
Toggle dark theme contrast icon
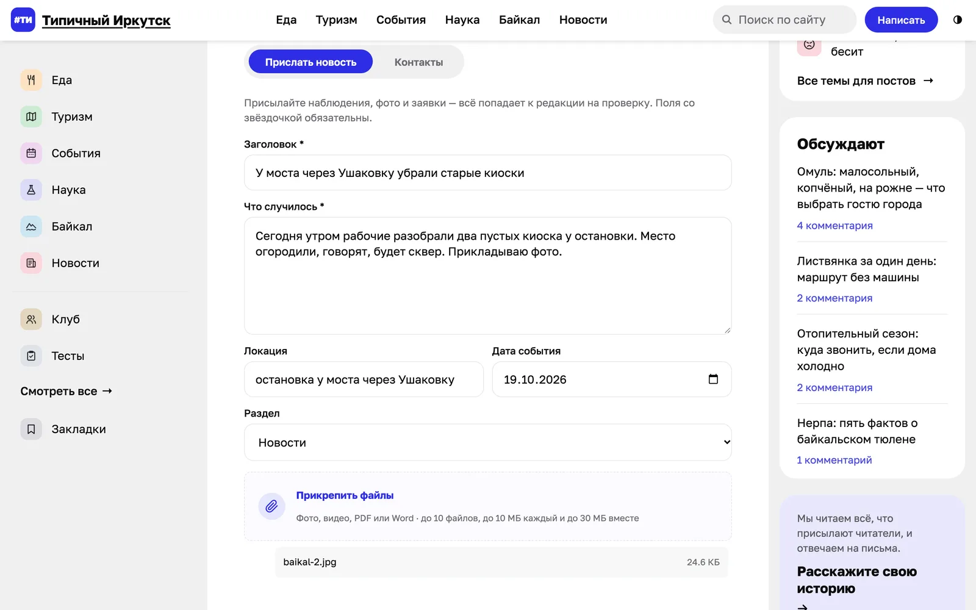coord(958,20)
